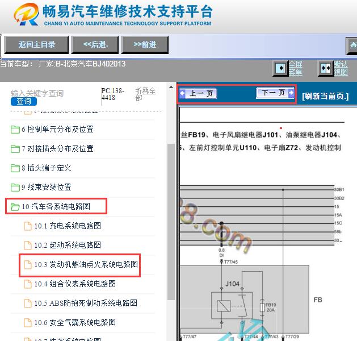Open the 全屏菜单 link

[x=296, y=68]
